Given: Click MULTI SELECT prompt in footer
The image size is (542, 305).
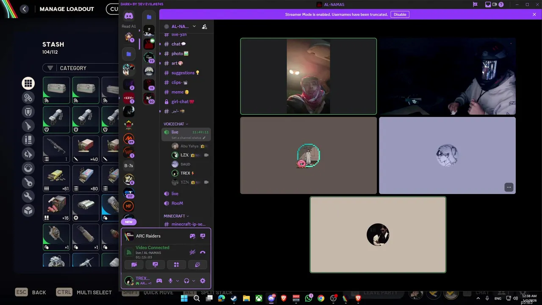Looking at the screenshot, I should point(84,292).
